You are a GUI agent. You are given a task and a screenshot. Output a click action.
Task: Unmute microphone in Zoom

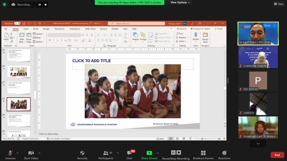point(10,155)
